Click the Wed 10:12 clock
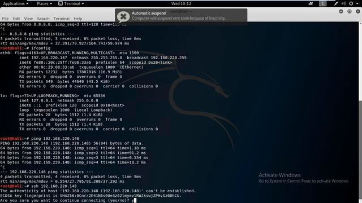 tap(181, 4)
